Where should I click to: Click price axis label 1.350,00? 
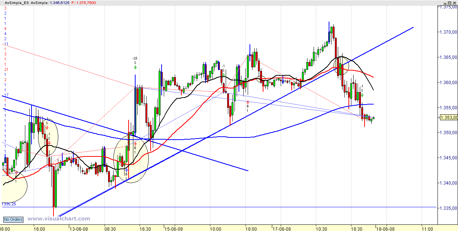click(x=448, y=133)
